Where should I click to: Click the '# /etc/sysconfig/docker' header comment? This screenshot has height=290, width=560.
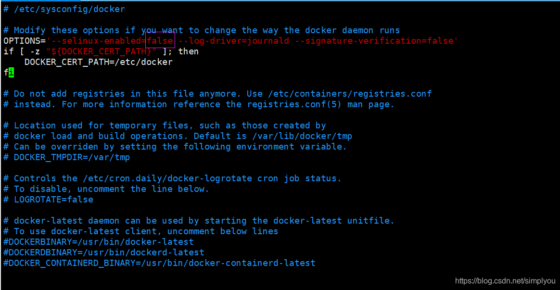[64, 9]
